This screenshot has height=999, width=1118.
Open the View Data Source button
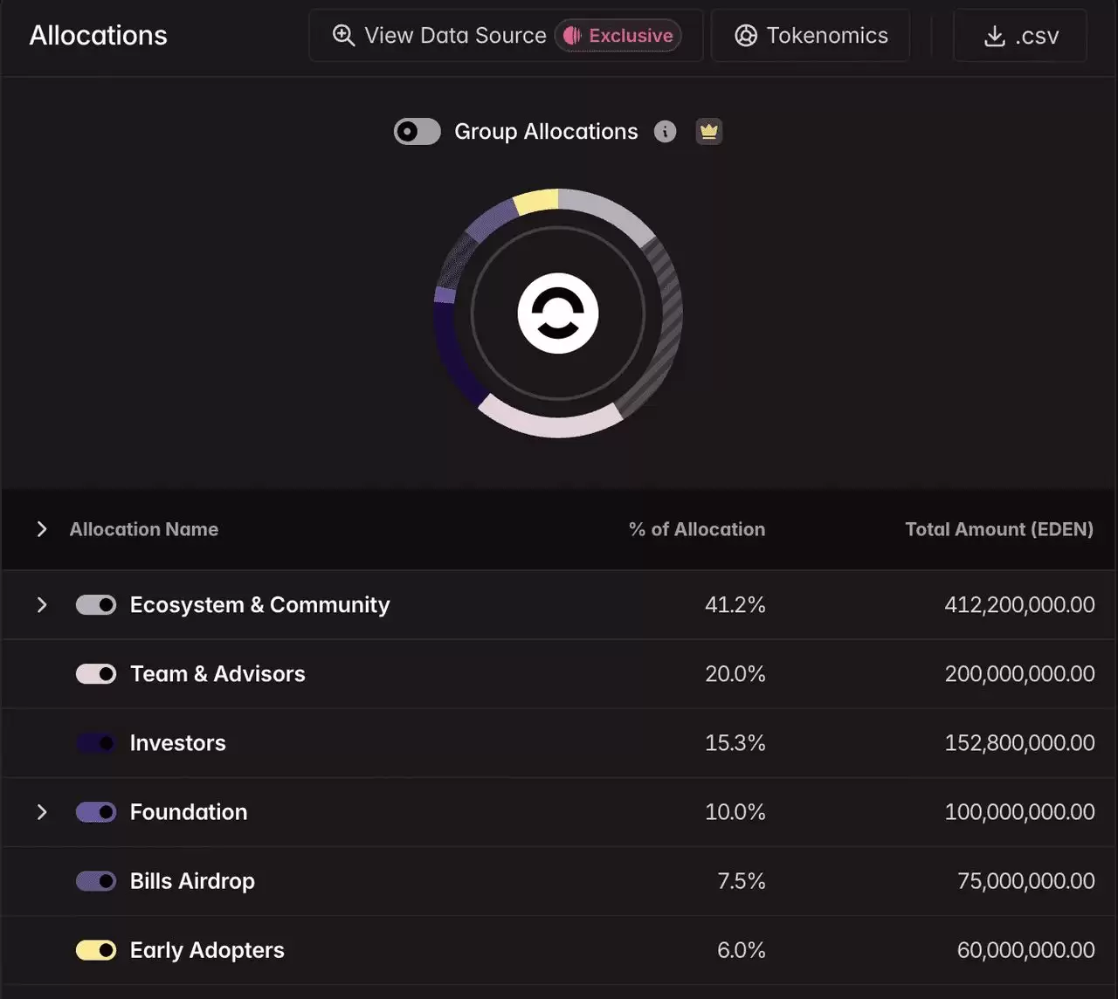(x=506, y=36)
